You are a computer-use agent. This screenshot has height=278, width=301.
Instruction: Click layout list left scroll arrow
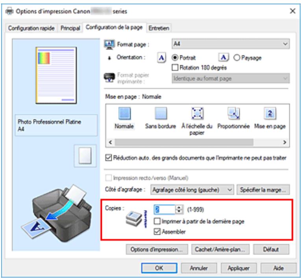click(111, 142)
